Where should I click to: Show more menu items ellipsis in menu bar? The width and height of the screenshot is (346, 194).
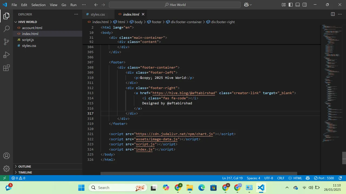click(84, 5)
